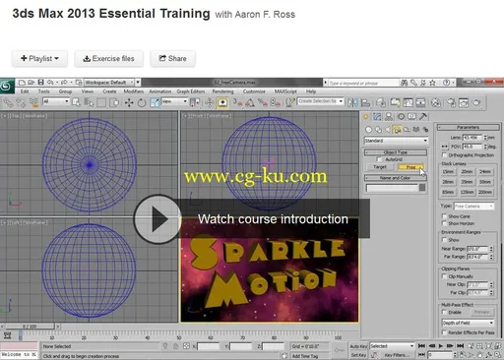
Task: Click the Render Production teapot icon
Action: (476, 103)
